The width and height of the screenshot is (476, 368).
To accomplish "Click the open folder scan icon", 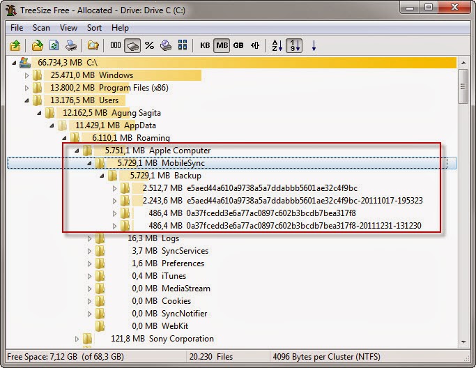I will tap(38, 45).
